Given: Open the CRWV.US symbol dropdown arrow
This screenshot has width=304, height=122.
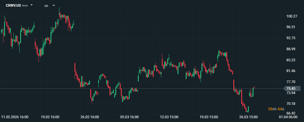Looking at the screenshot, I should click(32, 5).
